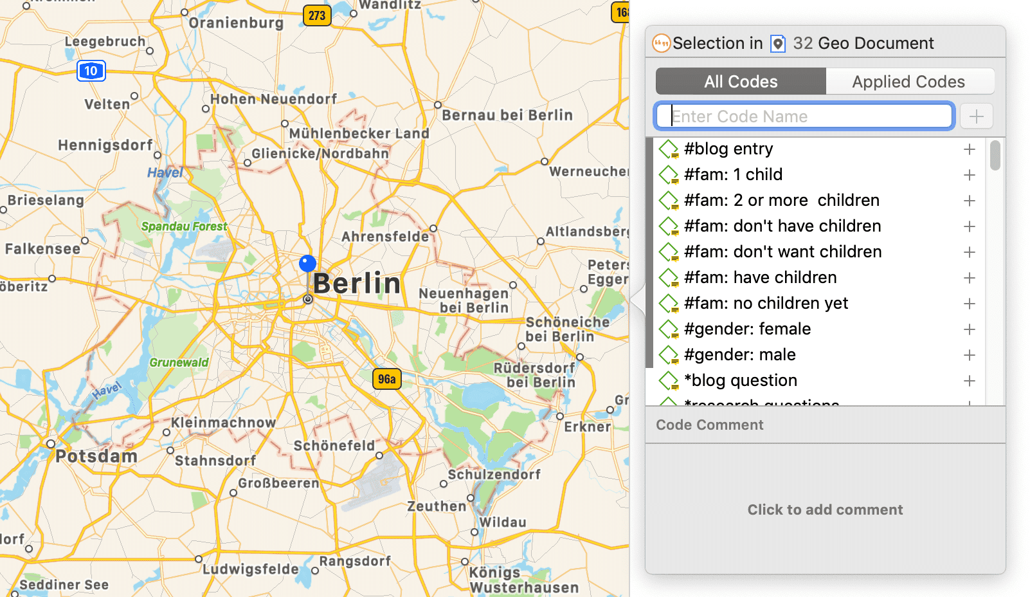
Task: Click to add comment area
Action: click(826, 510)
